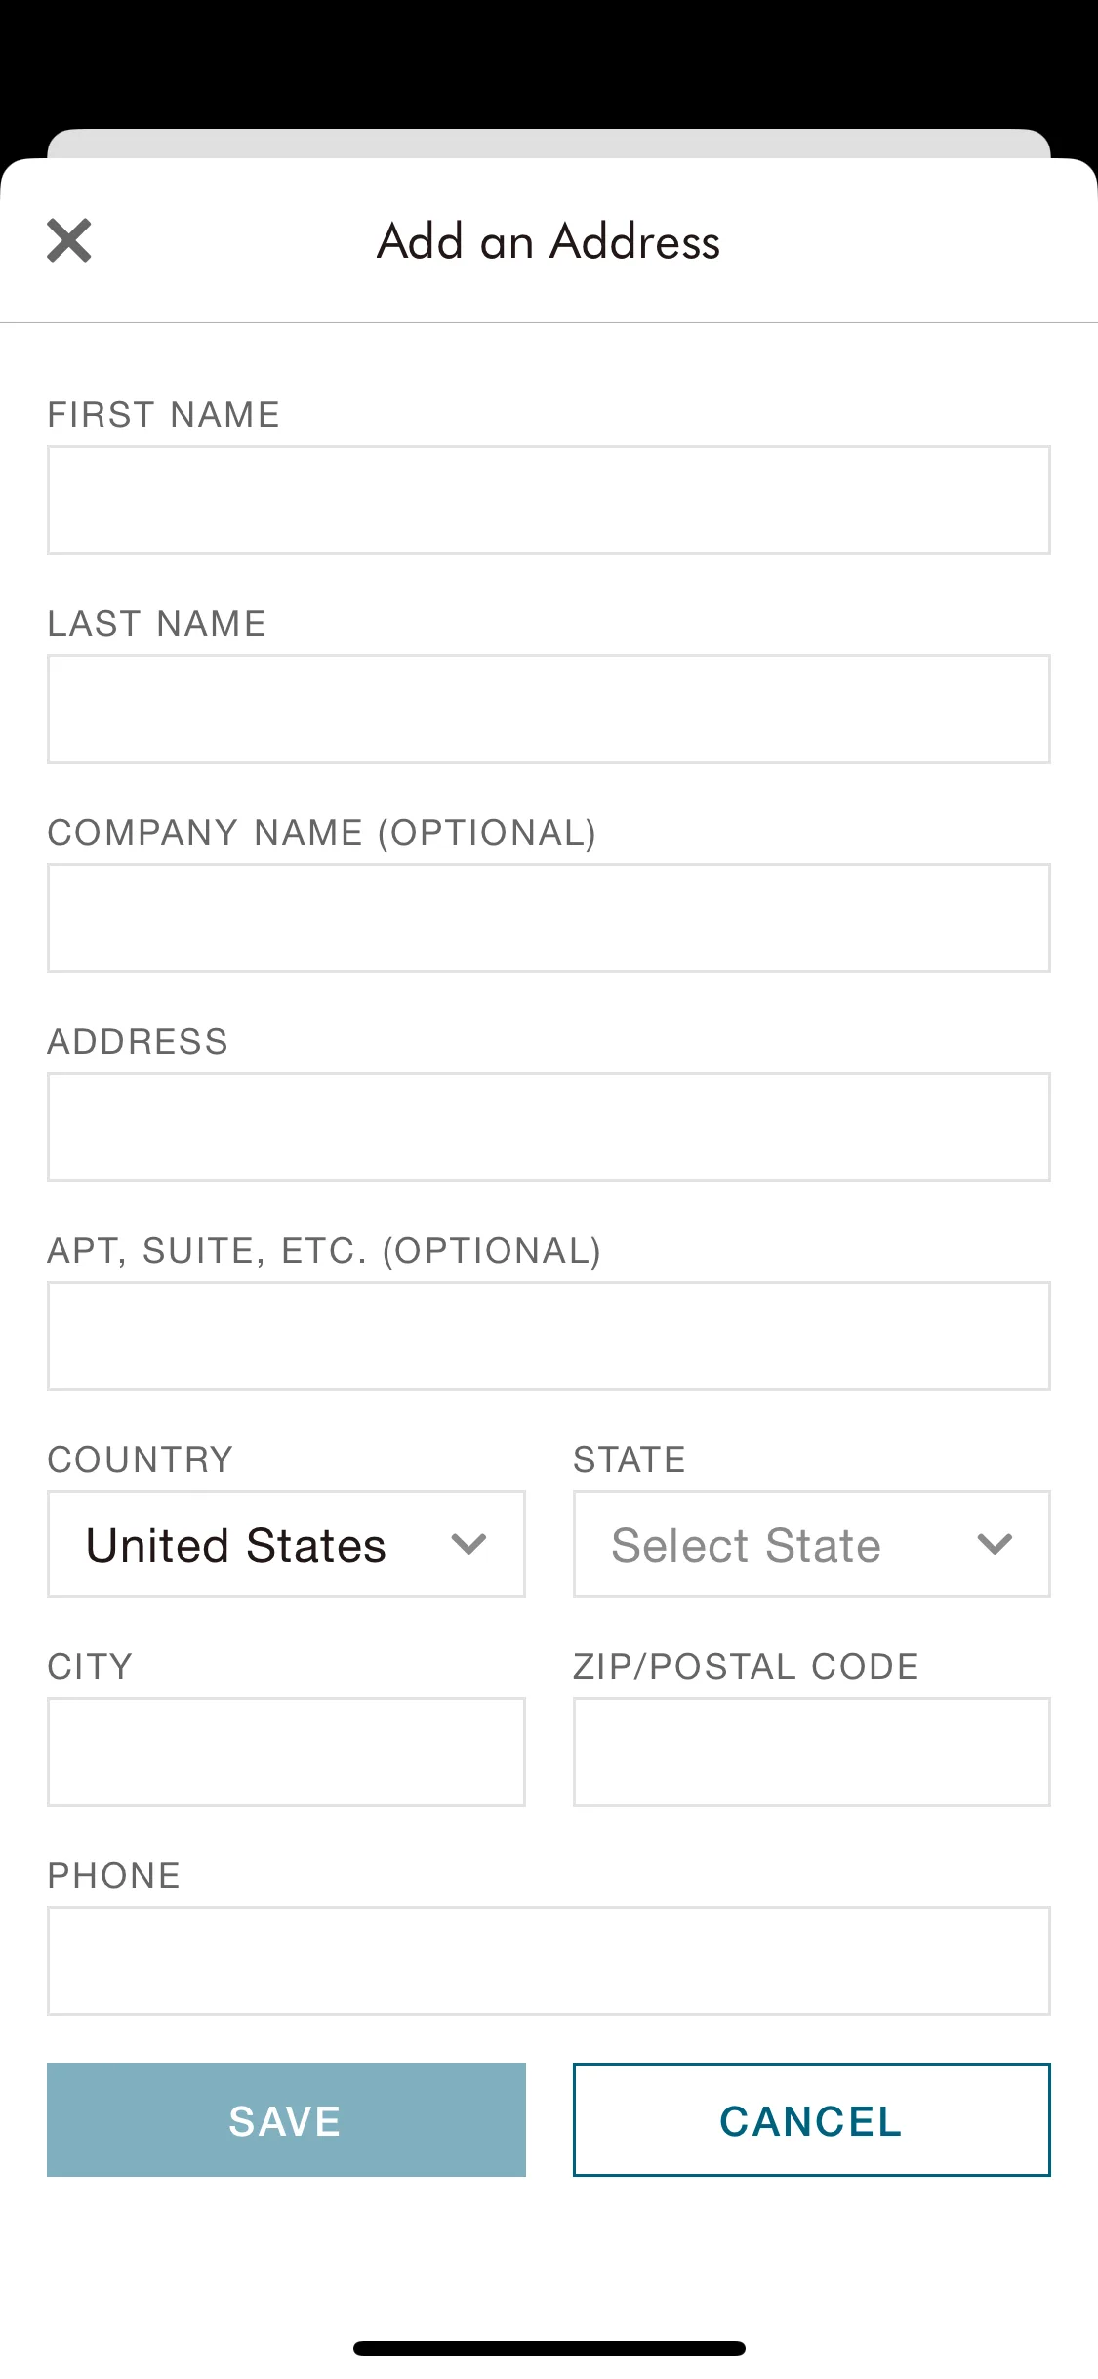
Task: Click the City input field
Action: pos(286,1752)
